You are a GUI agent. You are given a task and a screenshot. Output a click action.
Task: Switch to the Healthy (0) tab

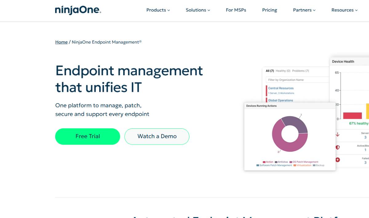tap(283, 71)
